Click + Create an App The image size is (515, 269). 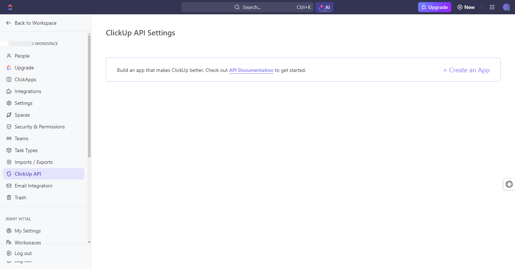[x=466, y=70]
